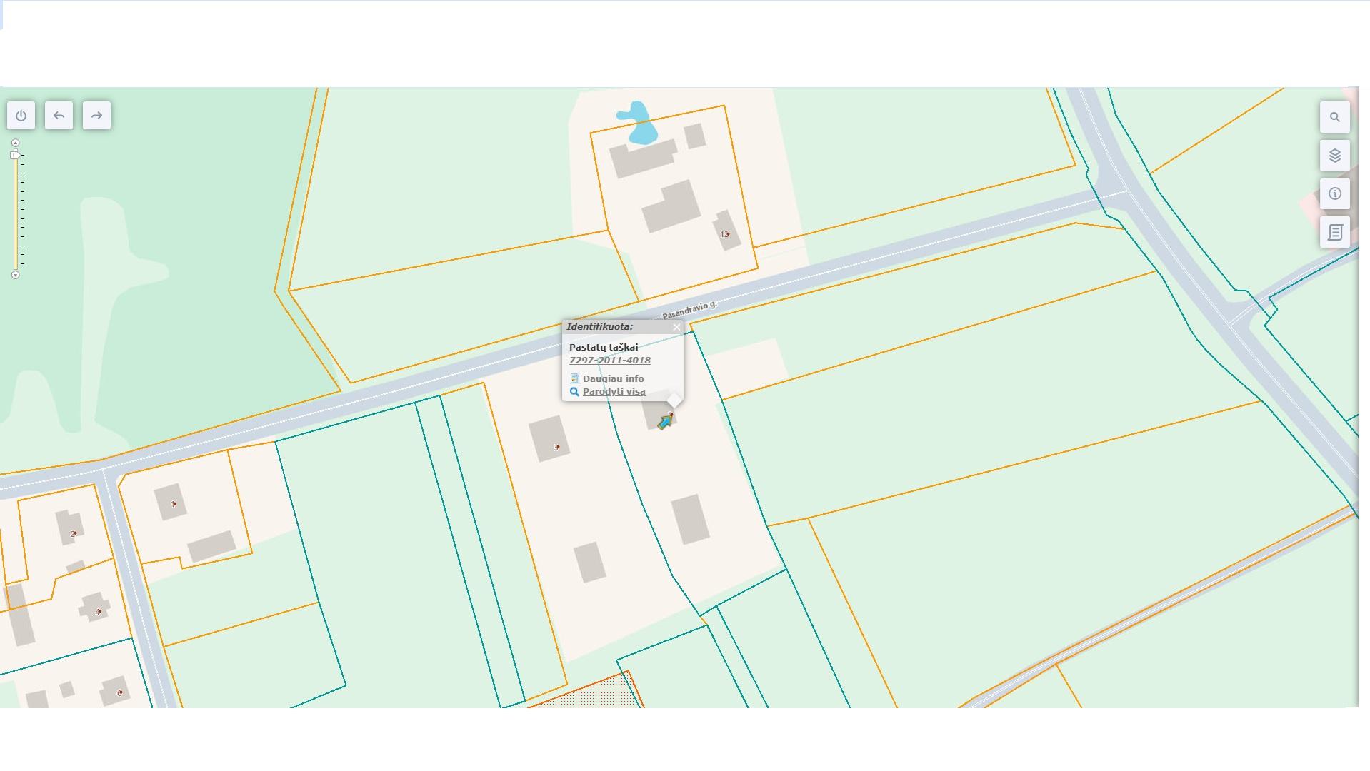1370x771 pixels.
Task: Click building point number 12
Action: [x=724, y=234]
